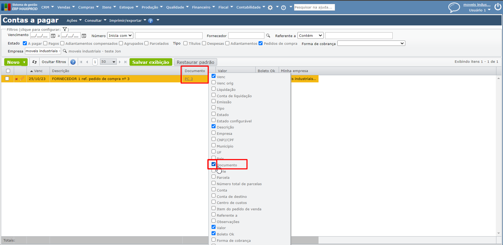503x245 pixels.
Task: Toggle the Pagos checkbox
Action: 45,43
